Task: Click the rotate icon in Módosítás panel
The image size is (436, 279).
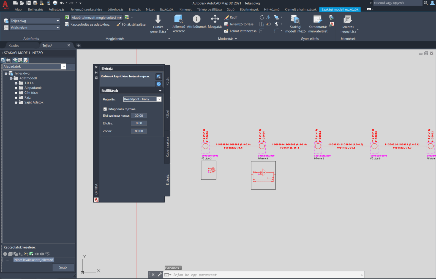Action: [262, 17]
